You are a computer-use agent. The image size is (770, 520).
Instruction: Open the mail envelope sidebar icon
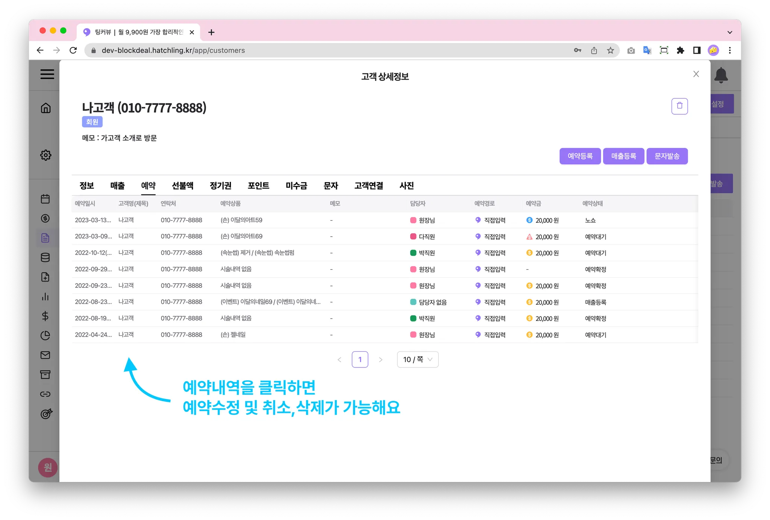(x=45, y=355)
